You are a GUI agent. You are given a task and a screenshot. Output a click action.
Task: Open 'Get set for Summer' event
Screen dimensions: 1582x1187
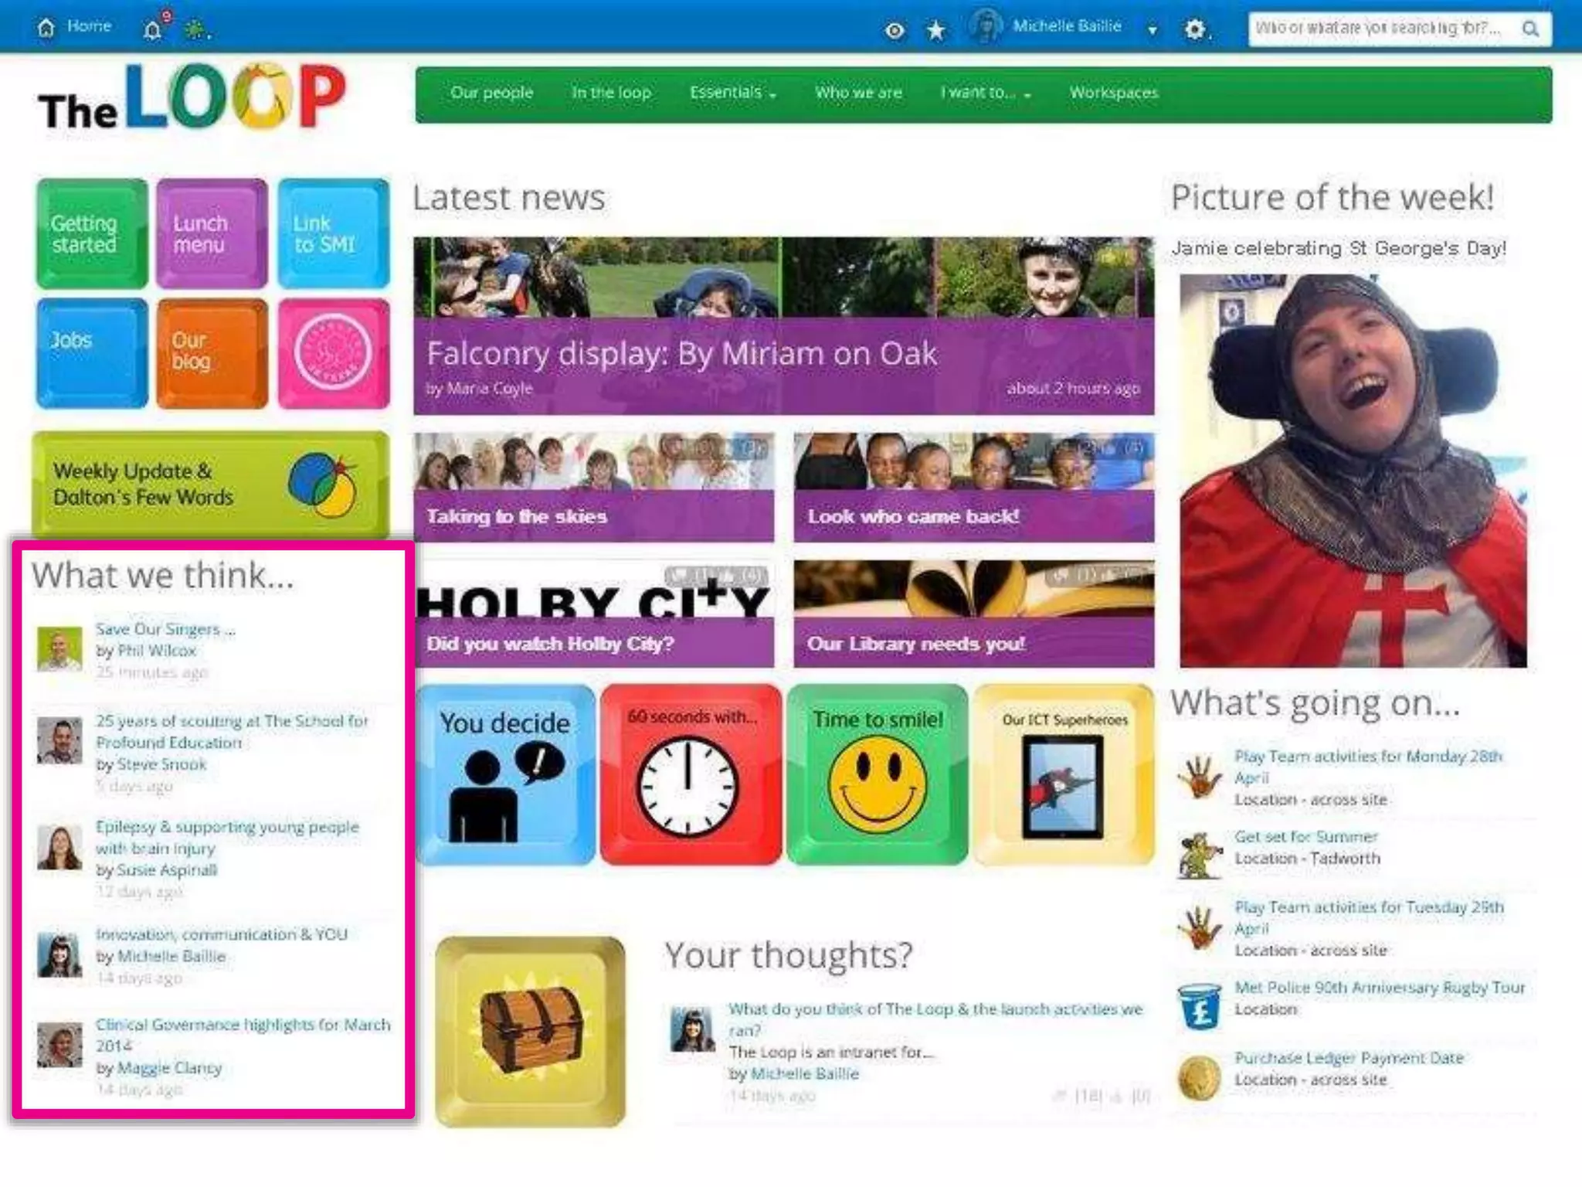[x=1305, y=837]
